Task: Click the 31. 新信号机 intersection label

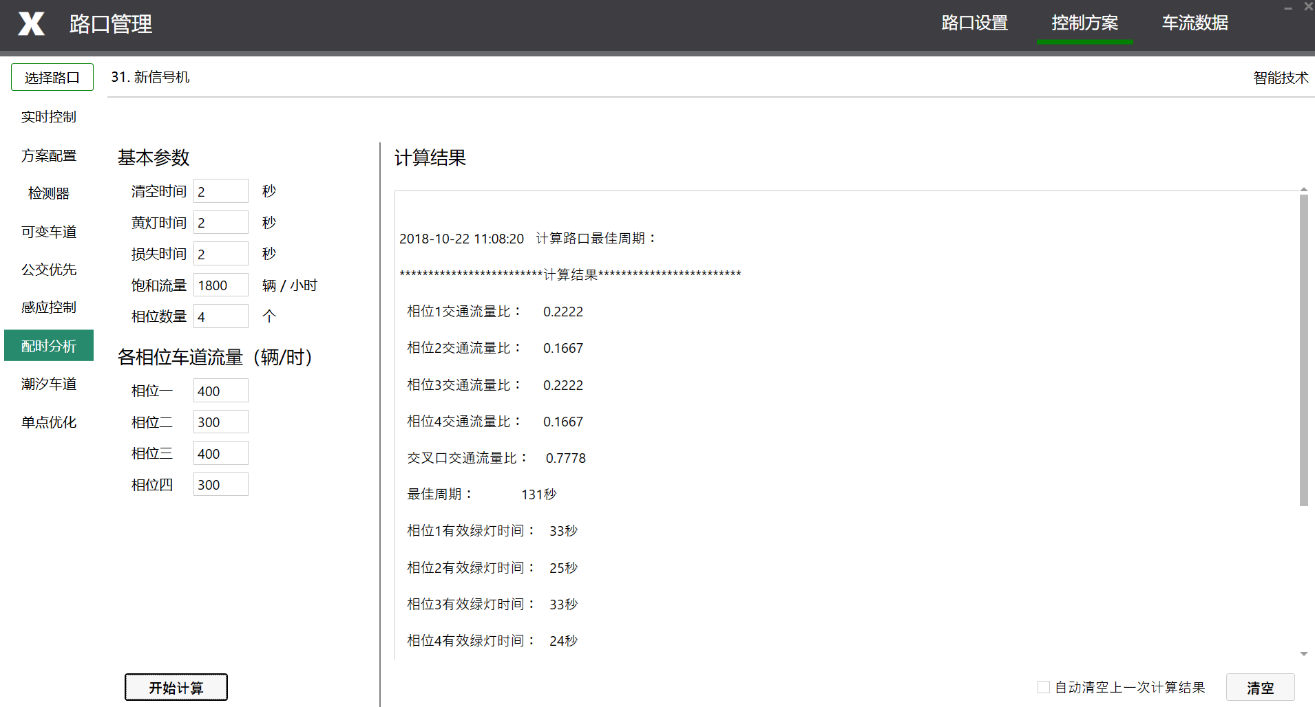Action: point(150,77)
